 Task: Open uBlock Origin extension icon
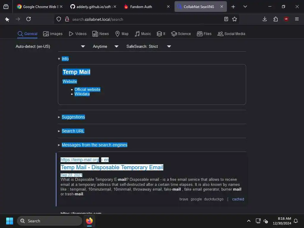[x=286, y=19]
